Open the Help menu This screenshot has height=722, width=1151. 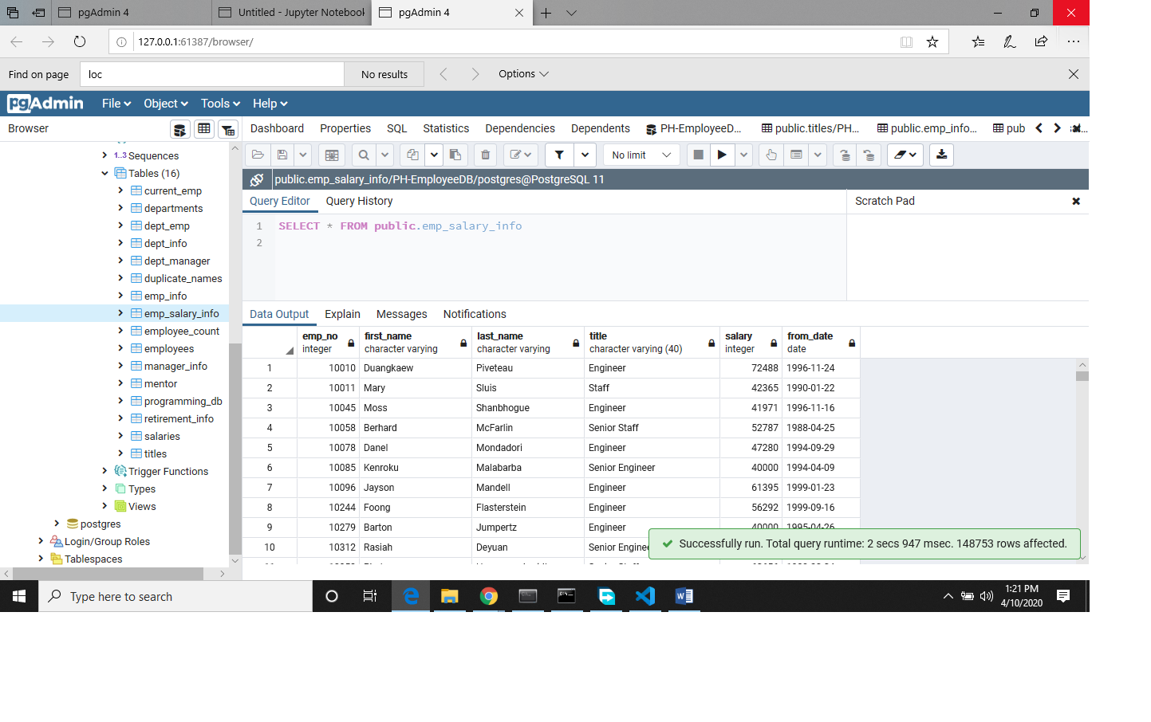coord(270,104)
